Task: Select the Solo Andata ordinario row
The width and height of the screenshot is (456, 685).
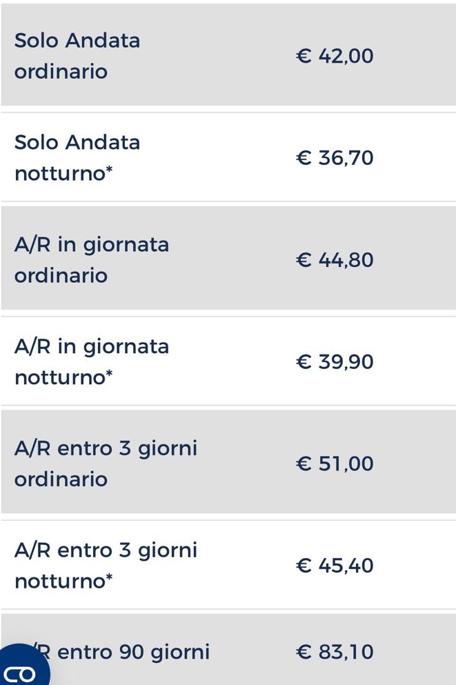Action: 228,54
